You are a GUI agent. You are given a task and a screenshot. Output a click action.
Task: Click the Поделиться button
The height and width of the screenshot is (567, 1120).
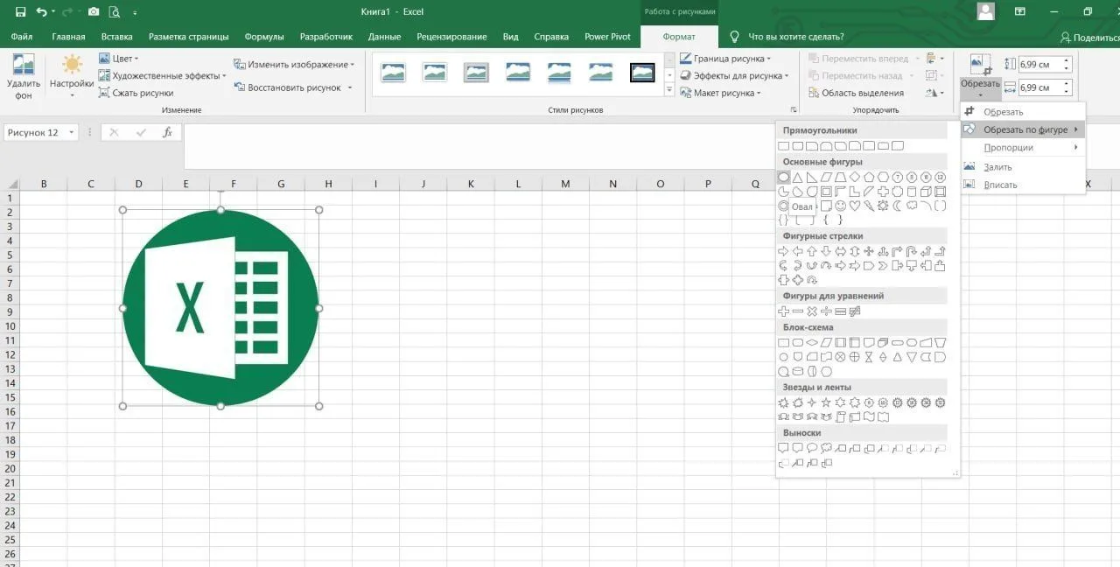click(x=1089, y=38)
